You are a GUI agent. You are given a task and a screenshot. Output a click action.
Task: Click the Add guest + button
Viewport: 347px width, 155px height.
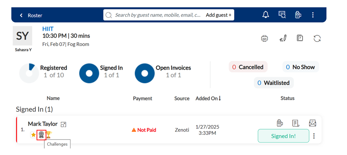(219, 15)
